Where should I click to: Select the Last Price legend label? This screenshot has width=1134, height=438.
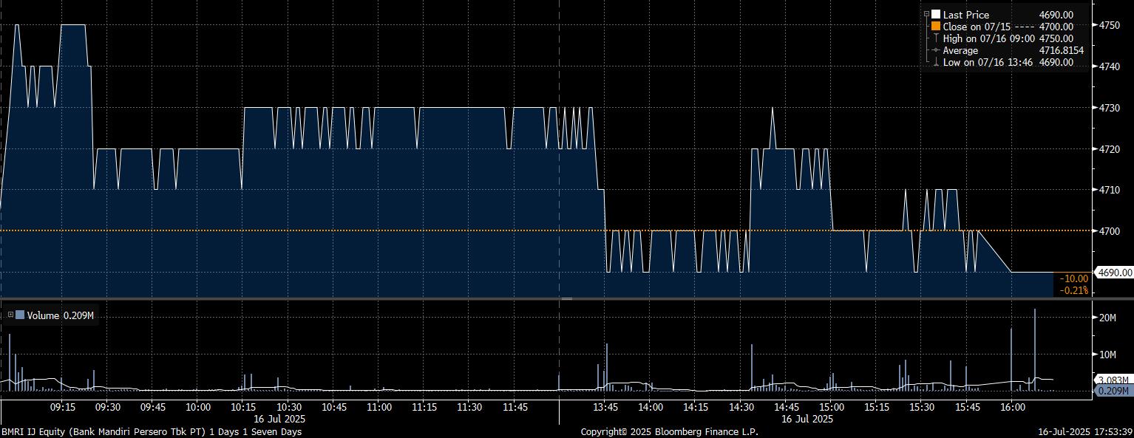point(966,15)
